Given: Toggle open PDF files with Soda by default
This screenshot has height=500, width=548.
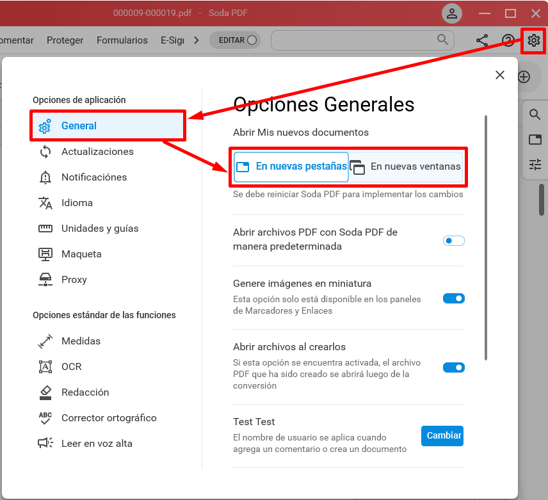Looking at the screenshot, I should (454, 241).
